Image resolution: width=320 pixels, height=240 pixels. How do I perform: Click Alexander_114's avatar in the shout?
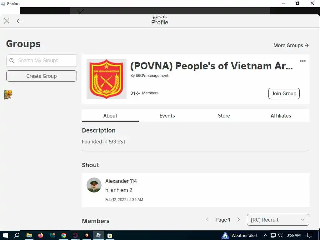click(x=94, y=185)
